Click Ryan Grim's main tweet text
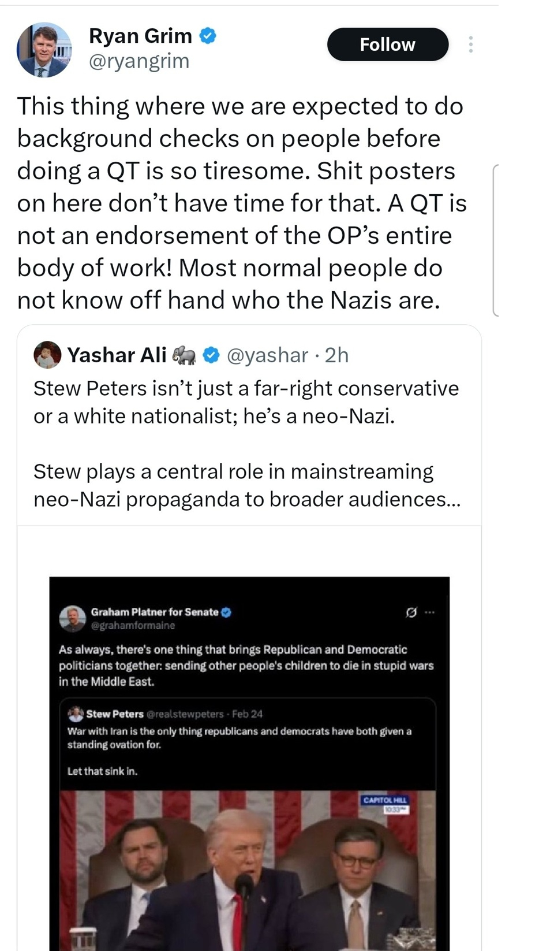The width and height of the screenshot is (554, 951). click(241, 203)
